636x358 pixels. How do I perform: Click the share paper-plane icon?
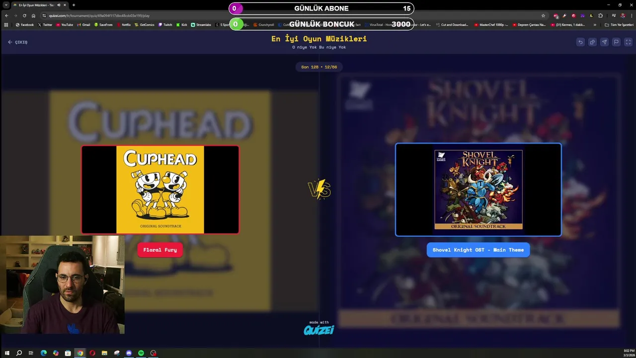(x=604, y=42)
